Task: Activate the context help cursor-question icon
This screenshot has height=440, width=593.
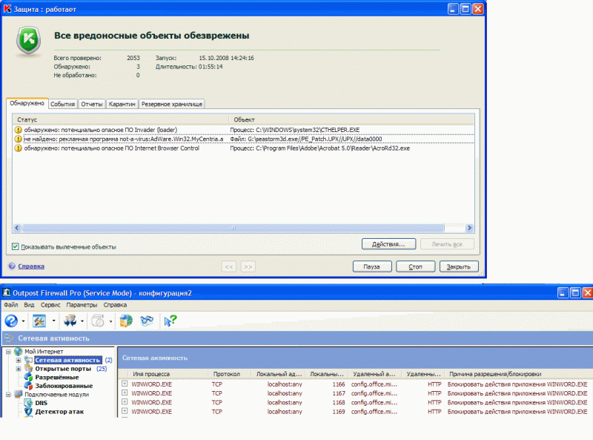Action: click(170, 321)
